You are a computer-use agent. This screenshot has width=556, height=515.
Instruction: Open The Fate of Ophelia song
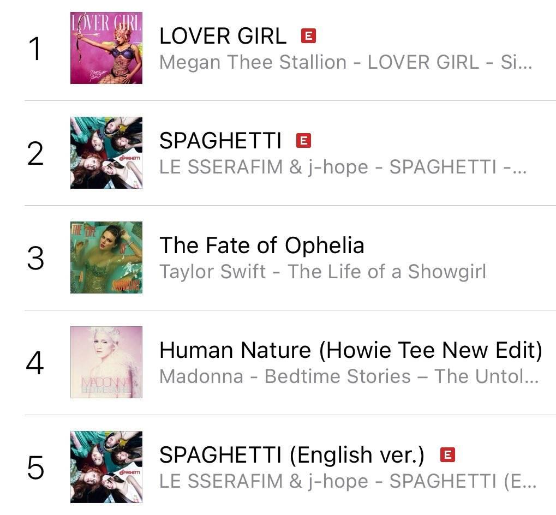[x=261, y=245]
